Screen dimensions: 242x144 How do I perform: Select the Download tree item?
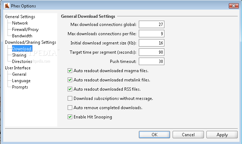22,49
